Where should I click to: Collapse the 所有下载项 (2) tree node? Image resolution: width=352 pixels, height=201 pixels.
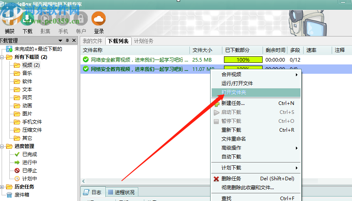tap(2, 57)
